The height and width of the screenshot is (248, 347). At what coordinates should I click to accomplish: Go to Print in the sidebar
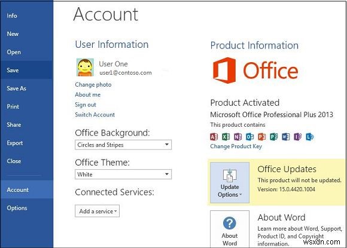tap(26, 106)
